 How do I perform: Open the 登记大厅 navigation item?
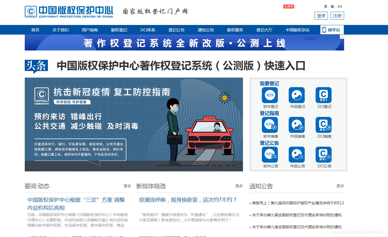(264, 30)
